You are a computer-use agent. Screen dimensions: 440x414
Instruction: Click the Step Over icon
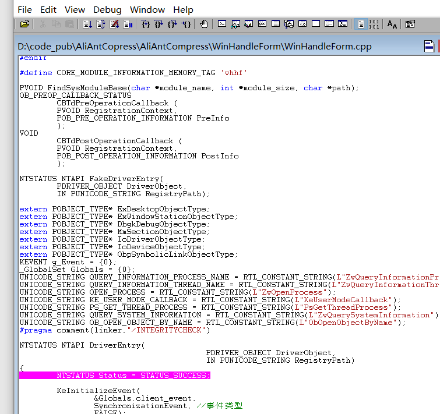coord(159,24)
